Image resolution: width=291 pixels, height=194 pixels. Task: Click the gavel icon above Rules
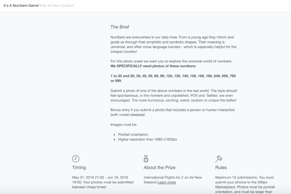point(219,159)
